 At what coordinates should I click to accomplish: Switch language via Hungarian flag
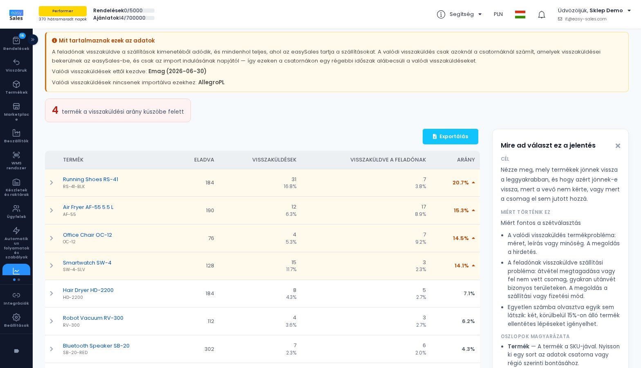click(x=520, y=15)
